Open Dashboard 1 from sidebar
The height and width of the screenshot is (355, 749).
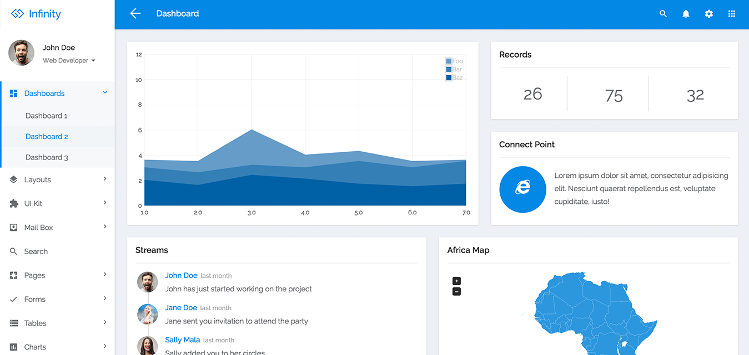[x=47, y=116]
